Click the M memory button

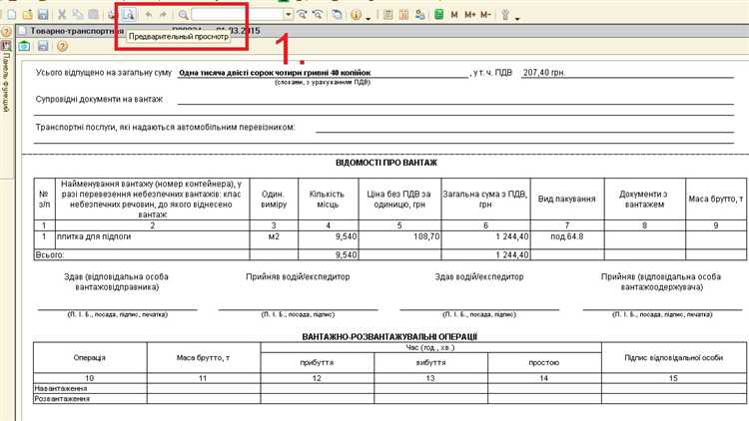pyautogui.click(x=454, y=14)
